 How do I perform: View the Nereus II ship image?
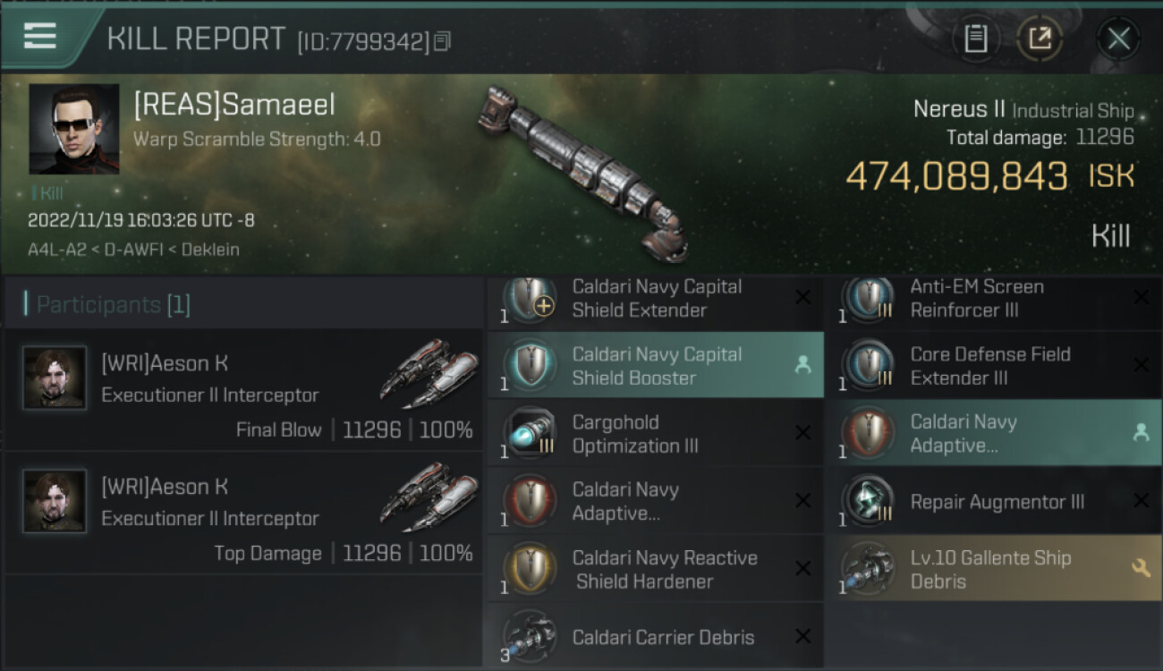coord(584,172)
